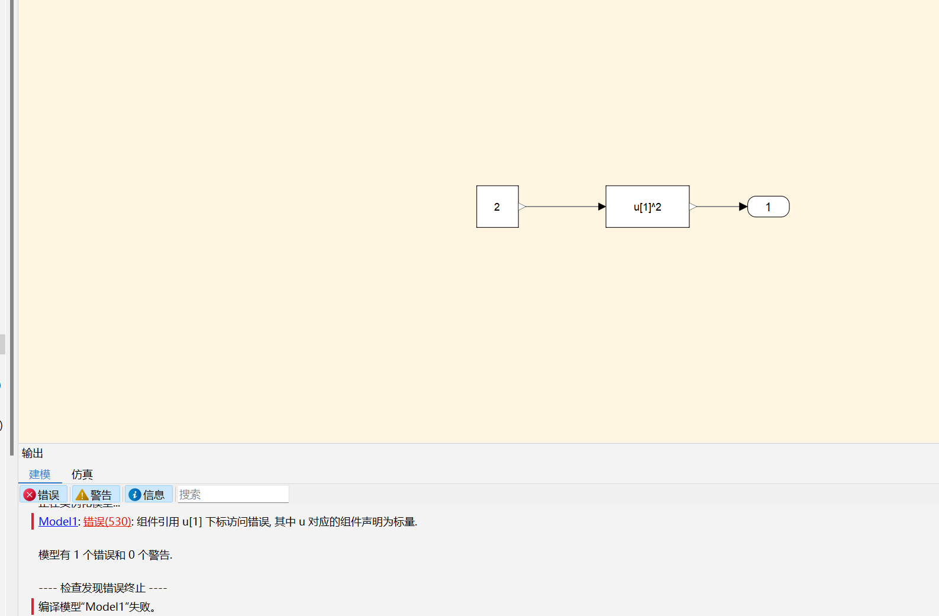This screenshot has width=939, height=616.
Task: Select the constant block labeled 2
Action: pos(497,207)
